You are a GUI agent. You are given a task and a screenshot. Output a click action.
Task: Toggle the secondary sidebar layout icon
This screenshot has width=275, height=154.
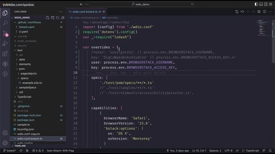coord(266,4)
